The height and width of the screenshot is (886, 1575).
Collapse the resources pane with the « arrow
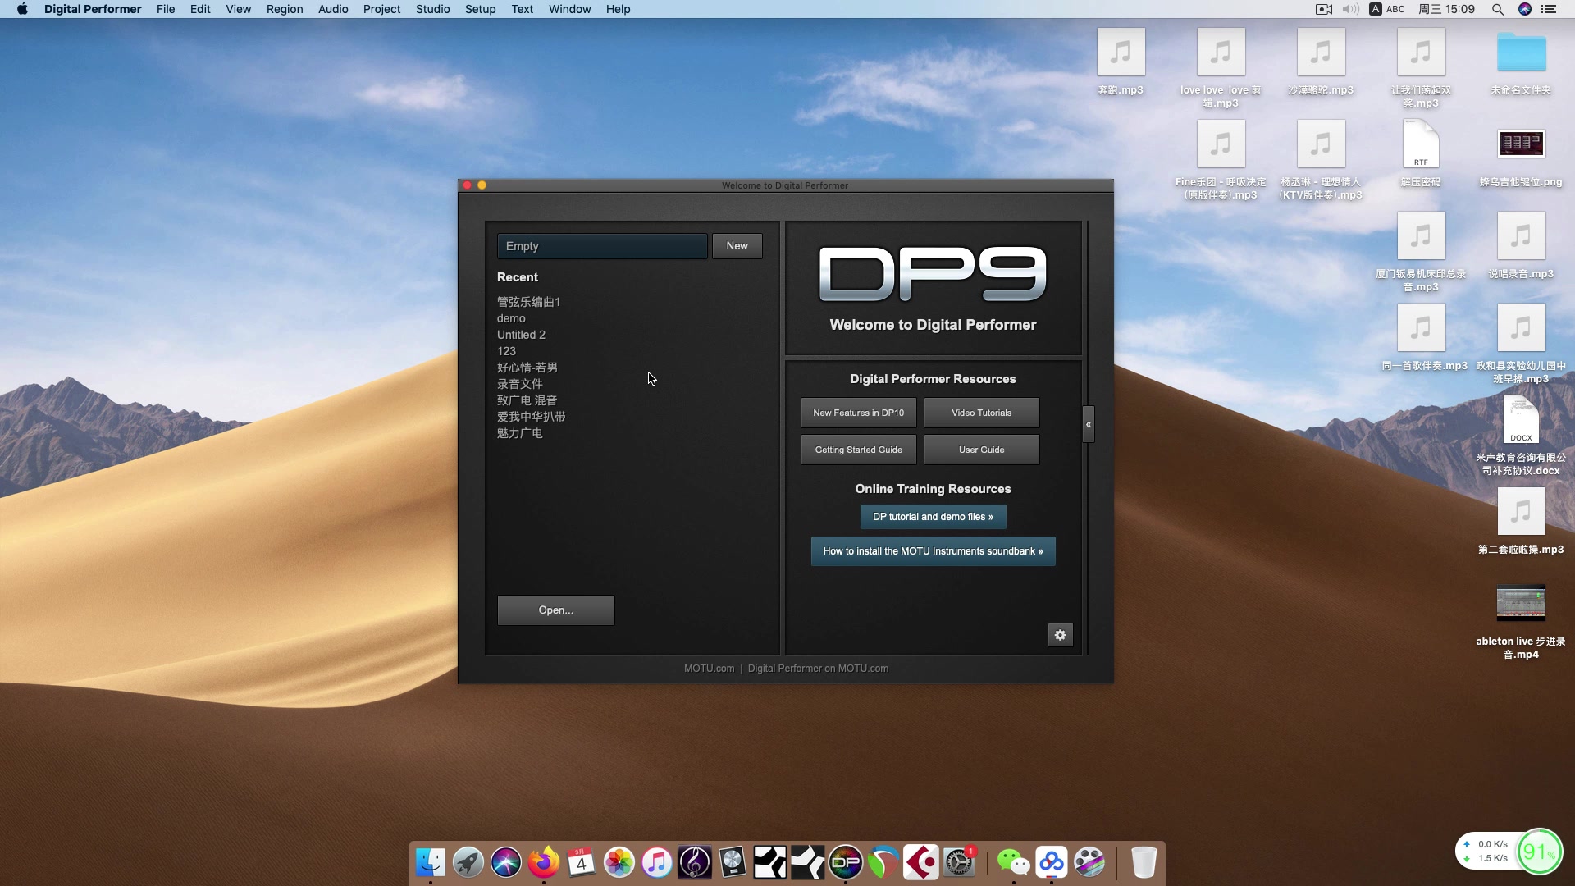pos(1089,424)
